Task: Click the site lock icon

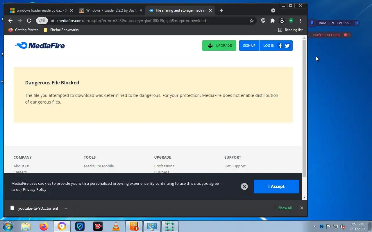Action: (x=53, y=21)
